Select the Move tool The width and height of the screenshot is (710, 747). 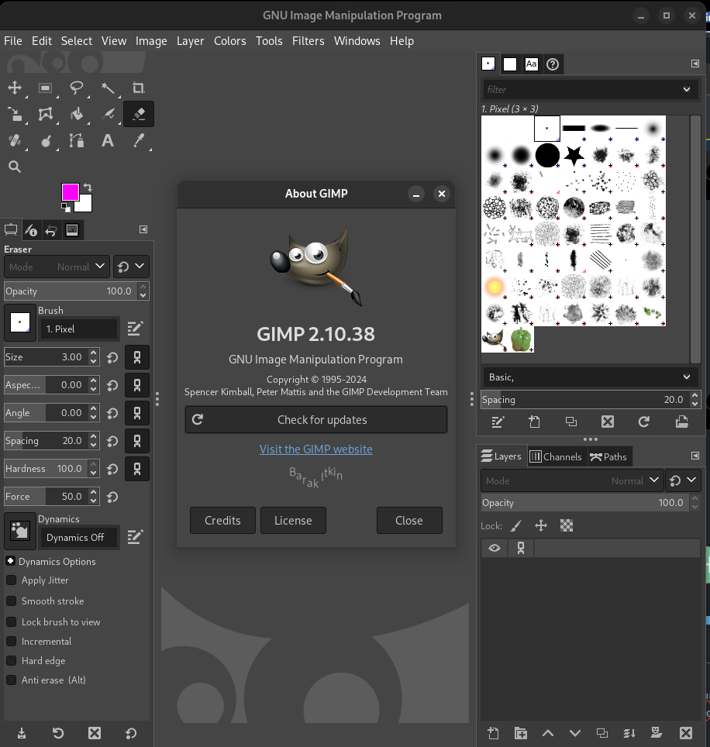coord(15,88)
